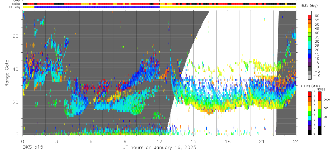The width and height of the screenshot is (333, 153).
Task: Click the x-axis tick label '12'
Action: pyautogui.click(x=159, y=141)
